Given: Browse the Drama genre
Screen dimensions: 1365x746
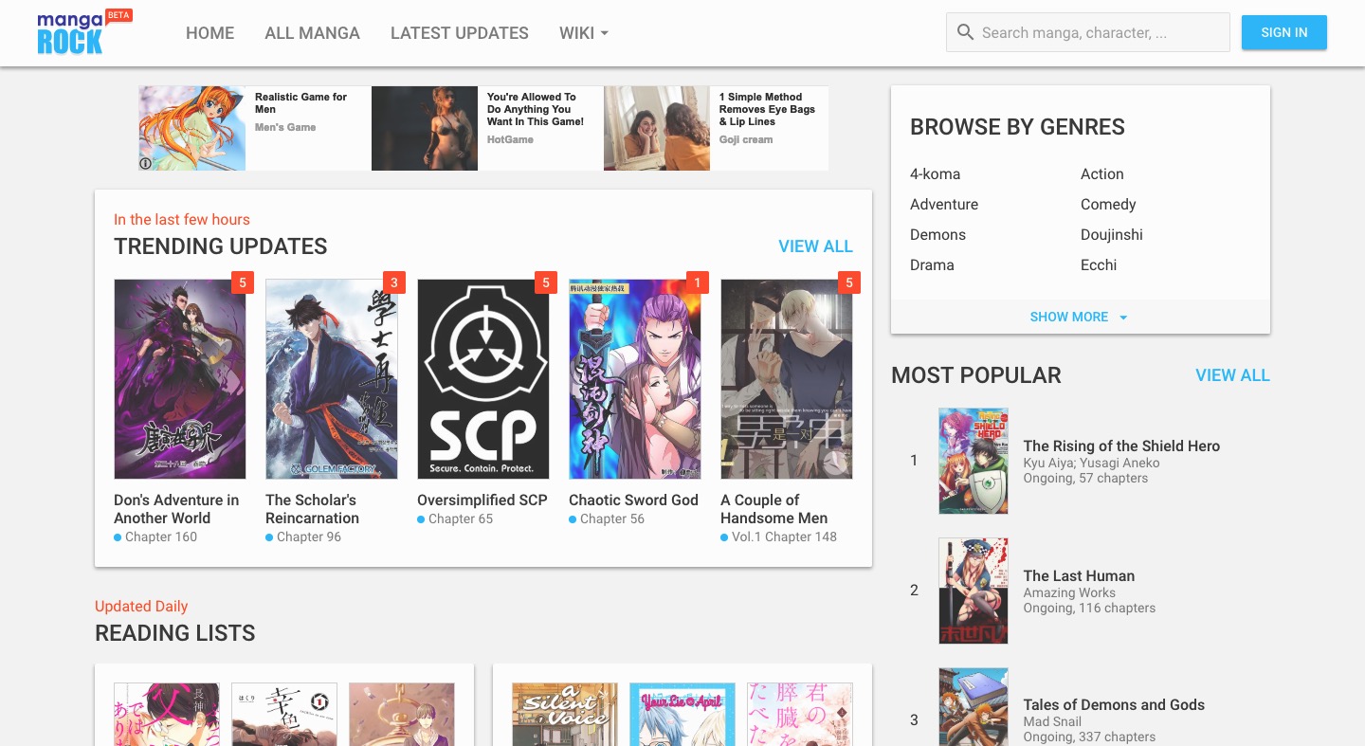Looking at the screenshot, I should click(932, 265).
